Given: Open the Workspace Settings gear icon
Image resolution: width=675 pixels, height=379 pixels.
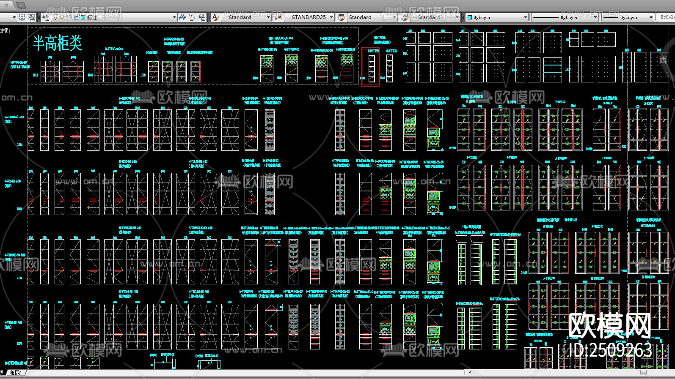Looking at the screenshot, I should [x=22, y=17].
